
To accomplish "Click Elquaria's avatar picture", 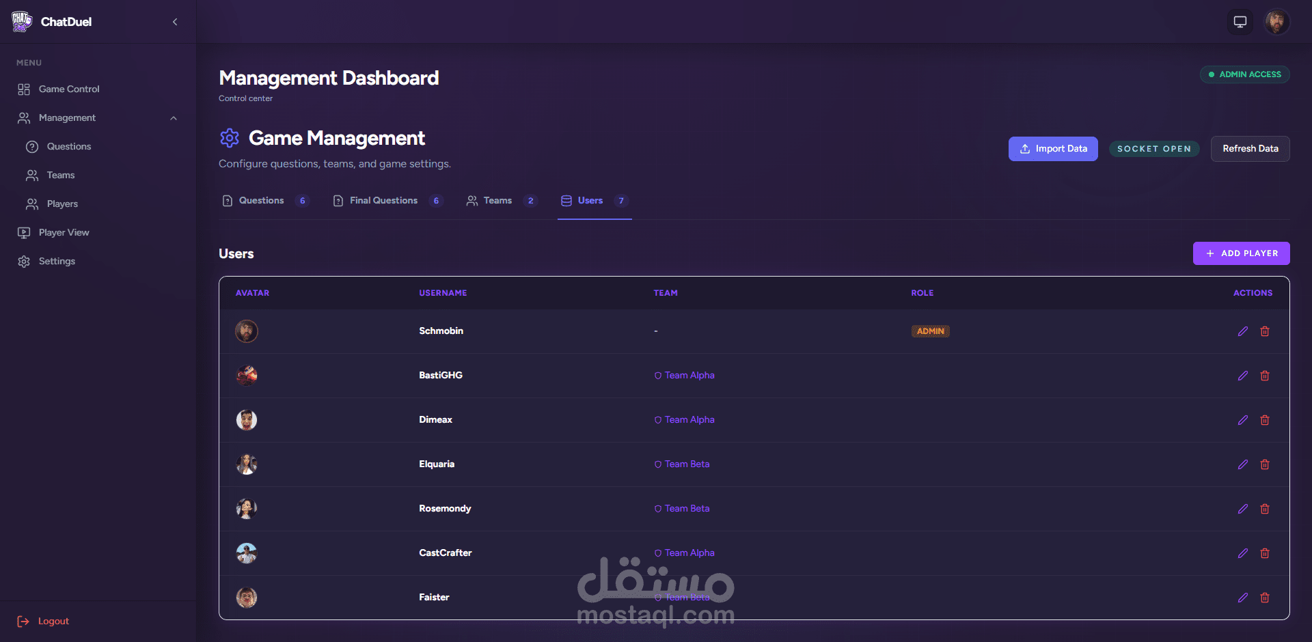I will coord(247,464).
